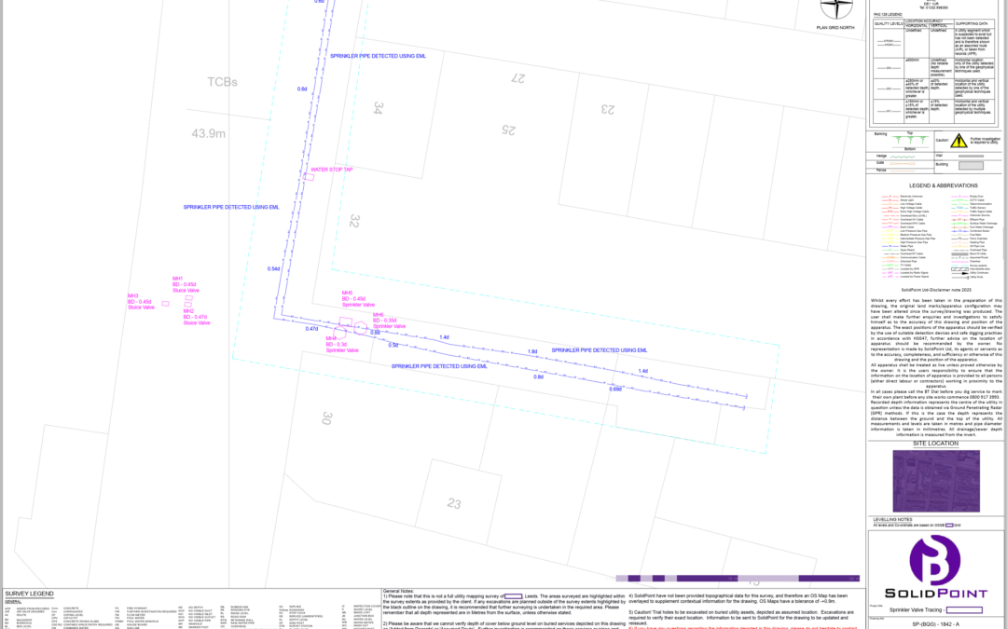This screenshot has height=629, width=1007.
Task: Click the MH6 hexagon sprinkler valve symbol
Action: click(361, 328)
